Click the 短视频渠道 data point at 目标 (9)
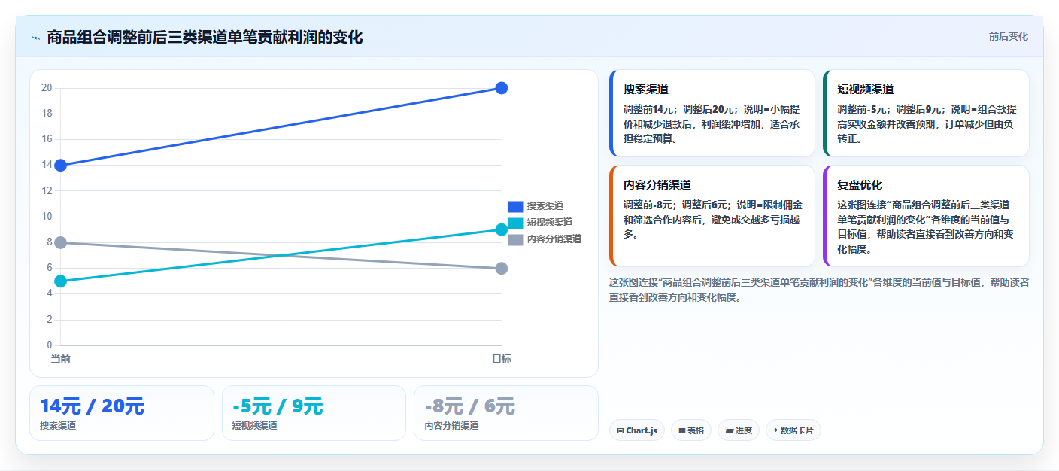 [502, 229]
